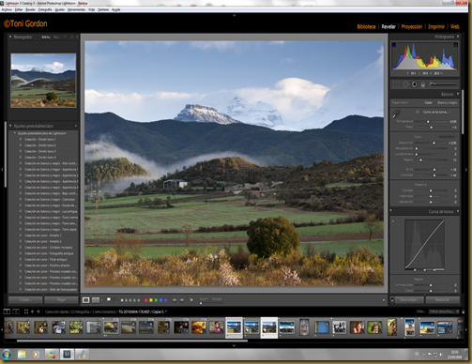Collapse Ajustes preestablecidos de Lightroom folder

click(x=15, y=133)
